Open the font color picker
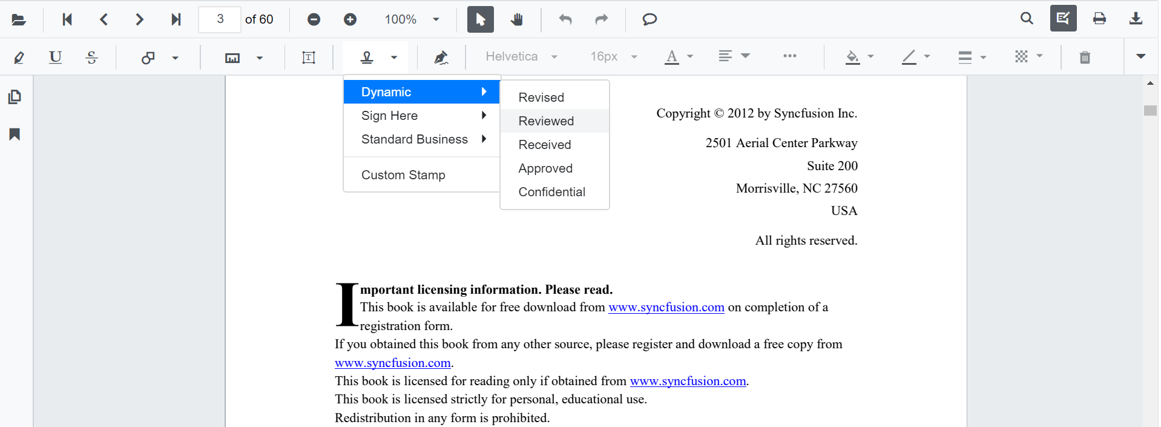 click(679, 57)
